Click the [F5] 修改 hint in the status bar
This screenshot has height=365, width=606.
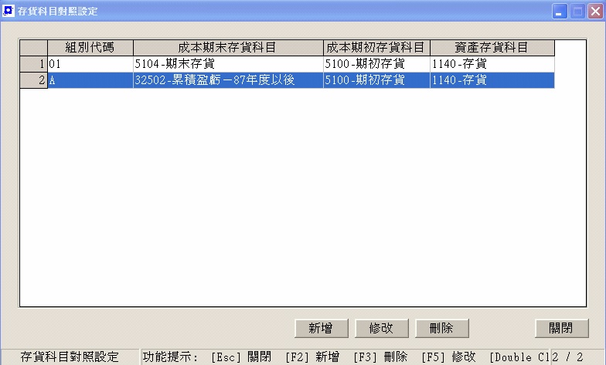(x=448, y=357)
